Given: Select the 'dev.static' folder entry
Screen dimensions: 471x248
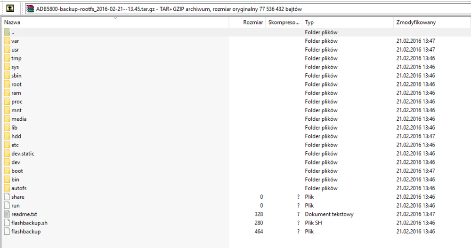Looking at the screenshot, I should point(23,154).
